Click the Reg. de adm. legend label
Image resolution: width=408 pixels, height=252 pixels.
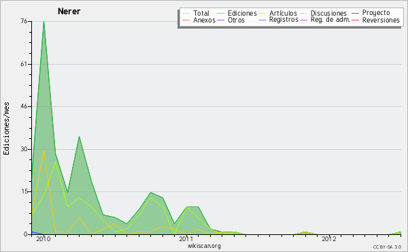point(330,20)
